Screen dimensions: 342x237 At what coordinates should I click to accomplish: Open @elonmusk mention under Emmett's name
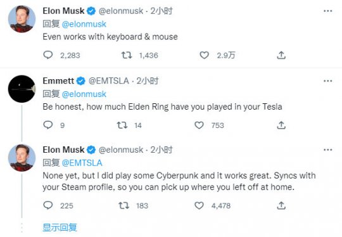84,94
